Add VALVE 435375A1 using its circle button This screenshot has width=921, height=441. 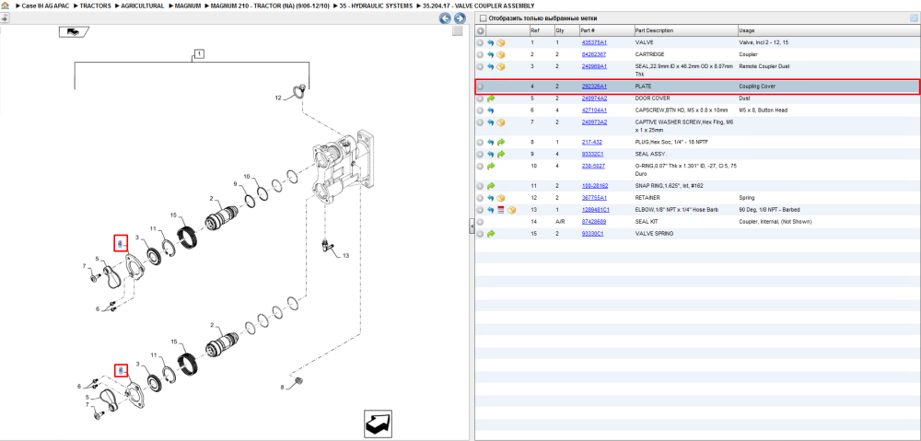480,43
